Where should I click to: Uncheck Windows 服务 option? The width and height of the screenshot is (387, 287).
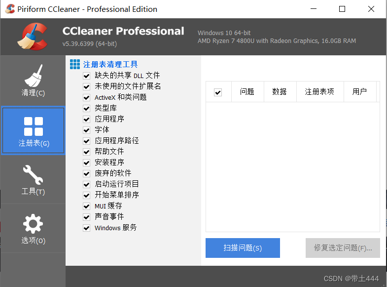pos(86,228)
